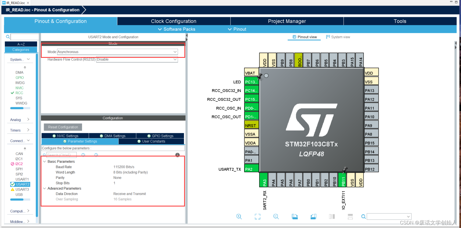
Task: Fit chip view to window
Action: 258,216
